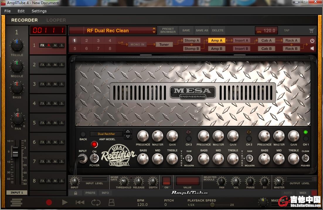Toggle CH 2 RAW/MODERN switch

point(249,158)
